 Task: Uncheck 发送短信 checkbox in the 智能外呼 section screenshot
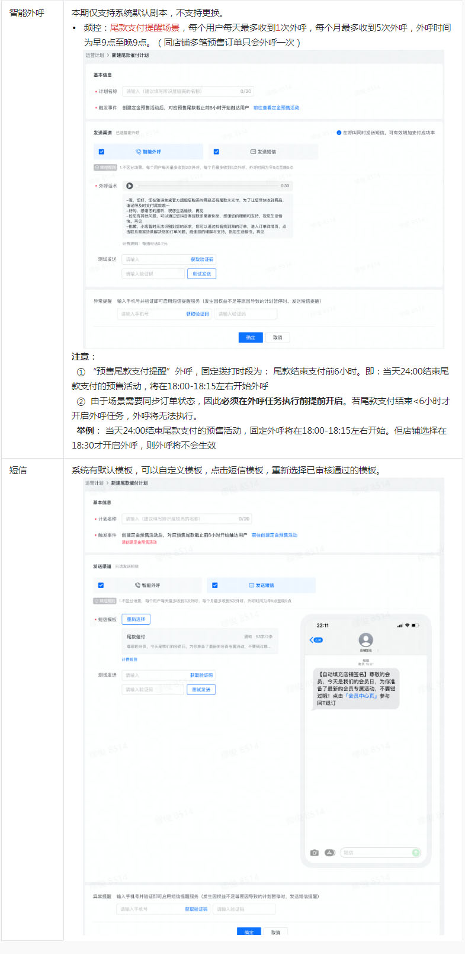216,152
